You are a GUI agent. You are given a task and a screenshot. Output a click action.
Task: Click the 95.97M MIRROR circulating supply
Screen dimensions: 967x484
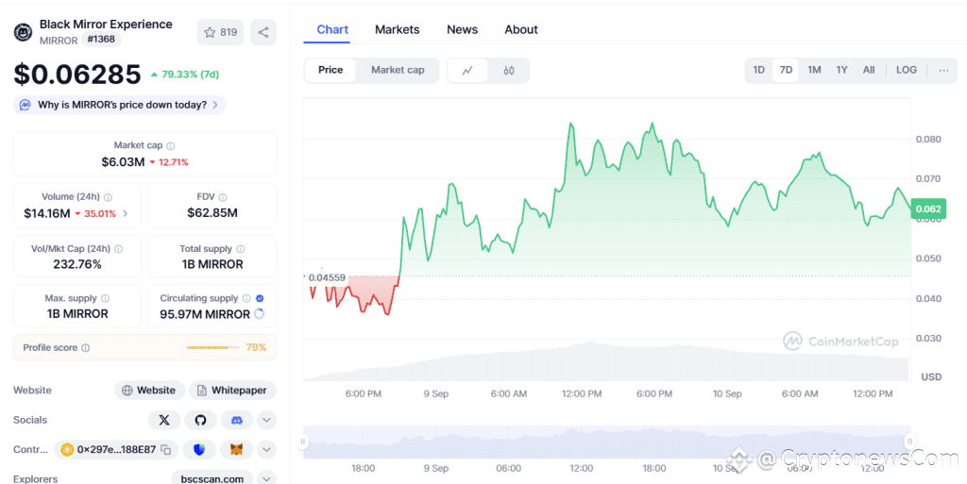pyautogui.click(x=205, y=314)
